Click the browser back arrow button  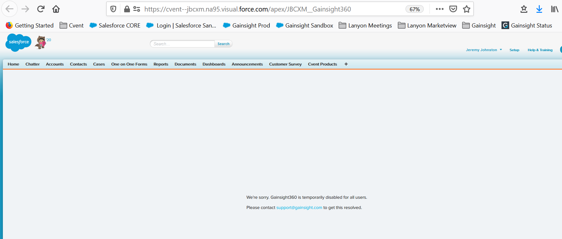[x=10, y=9]
